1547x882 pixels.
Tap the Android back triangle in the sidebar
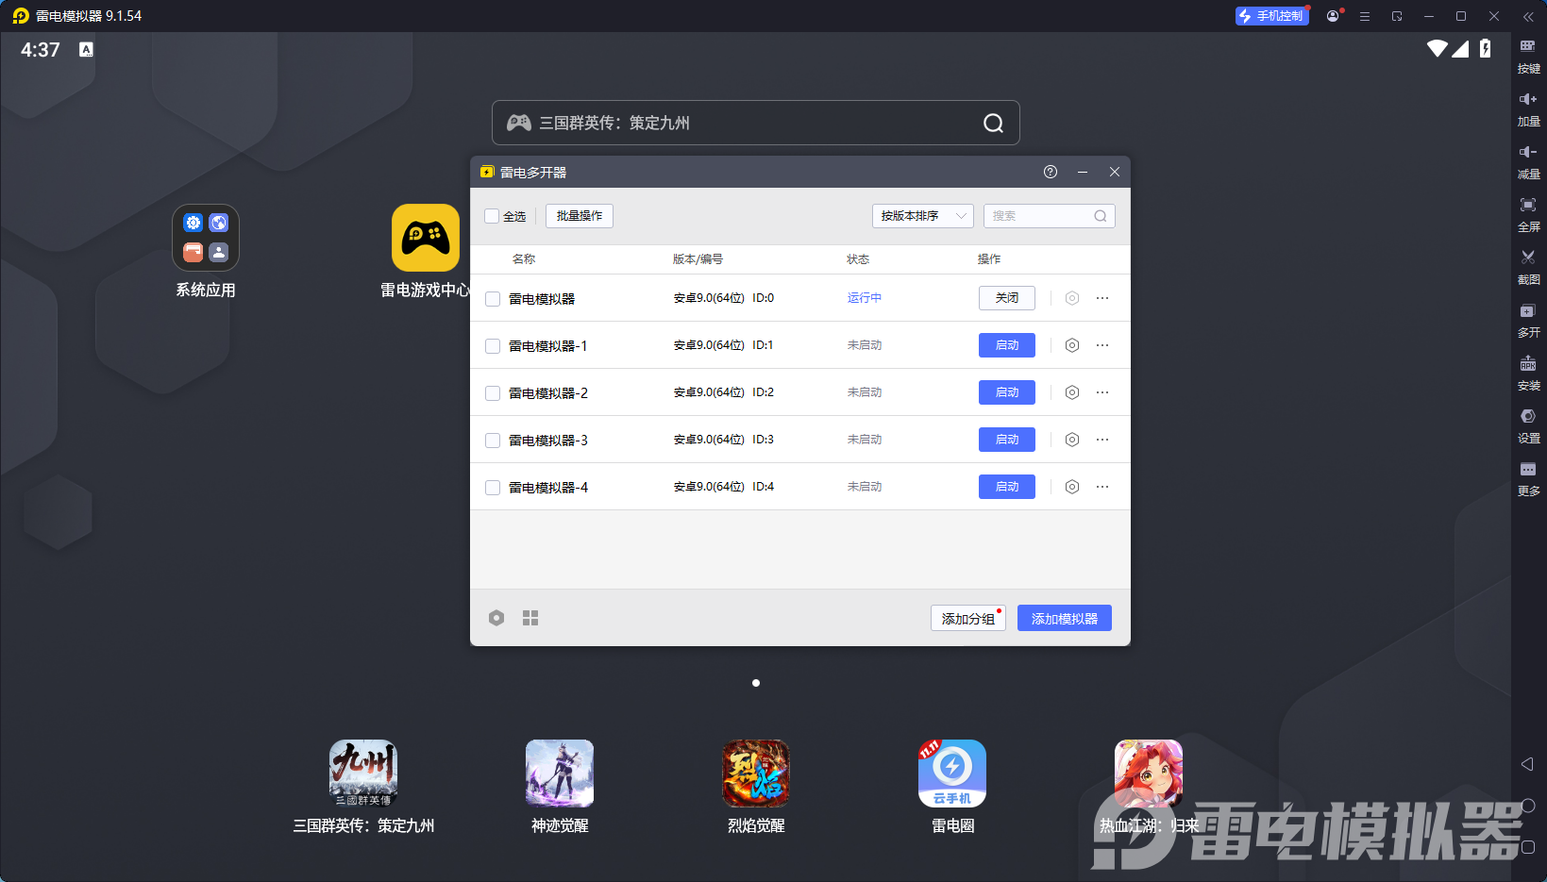[x=1527, y=764]
